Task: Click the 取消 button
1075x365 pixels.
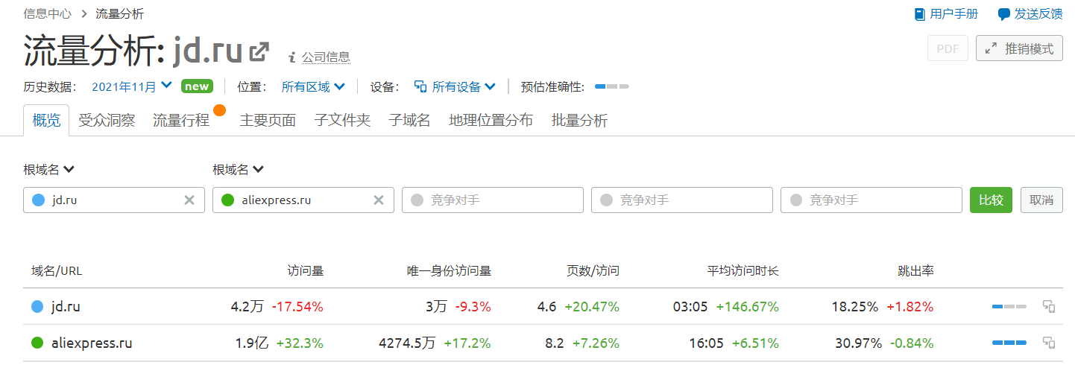Action: click(x=1041, y=200)
